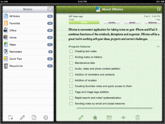Select the Relax folder icon

pyautogui.click(x=6, y=44)
